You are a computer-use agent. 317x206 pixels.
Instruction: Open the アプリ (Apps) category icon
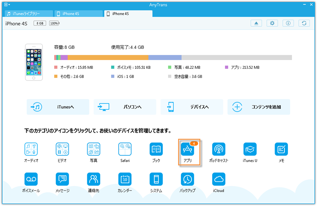pyautogui.click(x=187, y=149)
